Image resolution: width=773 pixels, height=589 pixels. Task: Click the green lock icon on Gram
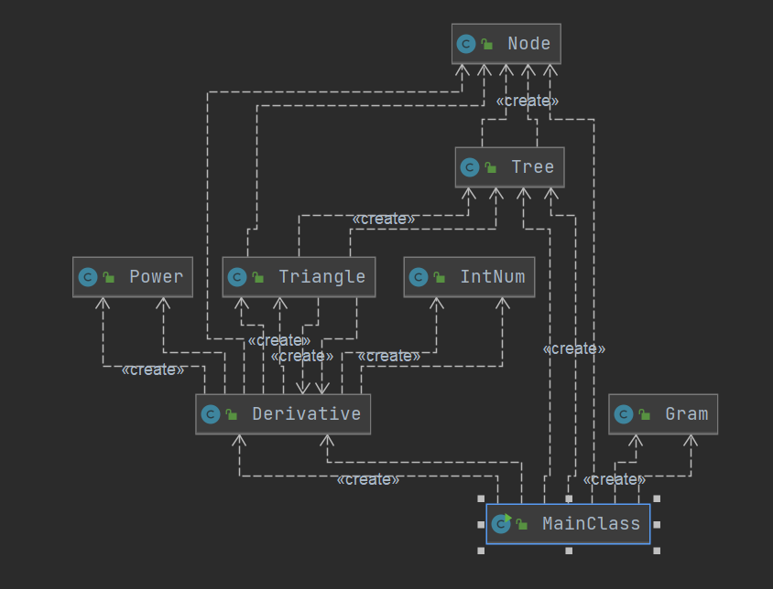(645, 414)
